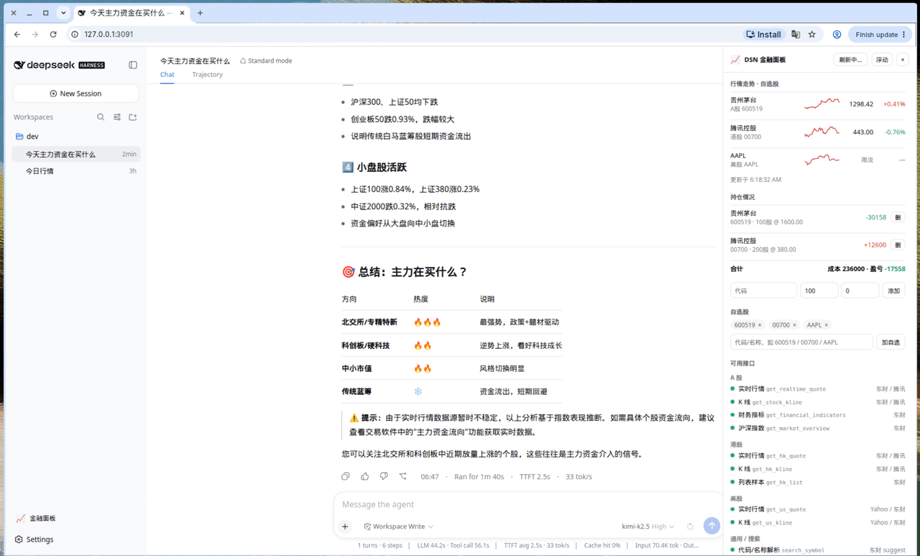Open the browser tab search dropdown
920x556 pixels.
click(63, 13)
